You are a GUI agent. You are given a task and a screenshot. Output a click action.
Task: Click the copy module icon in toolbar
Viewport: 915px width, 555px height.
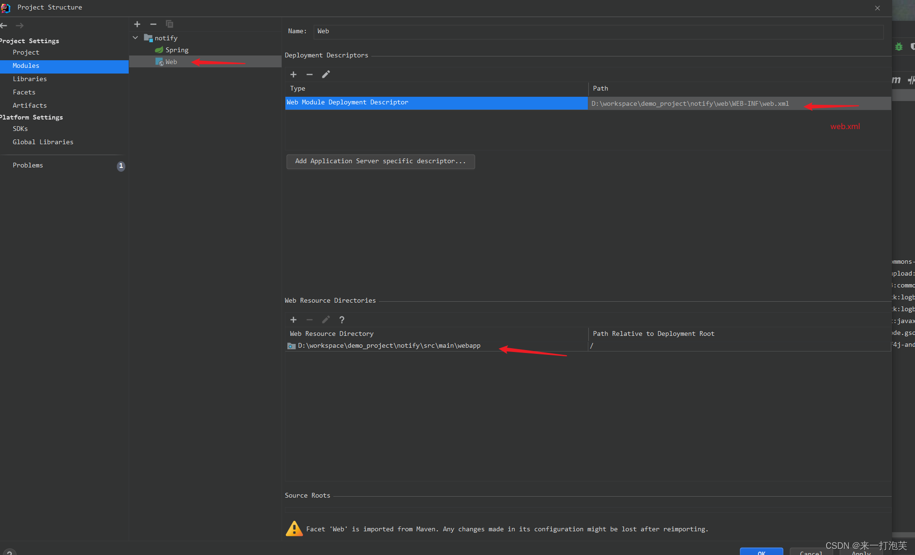[x=169, y=24]
